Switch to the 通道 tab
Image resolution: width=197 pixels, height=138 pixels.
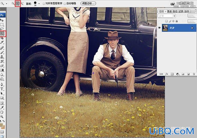[x=169, y=11]
